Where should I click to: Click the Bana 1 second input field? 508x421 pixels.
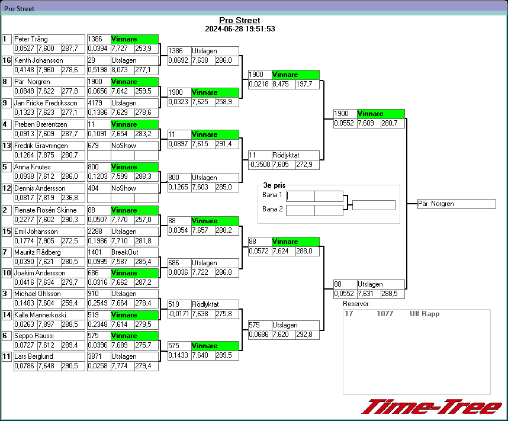tap(329, 196)
